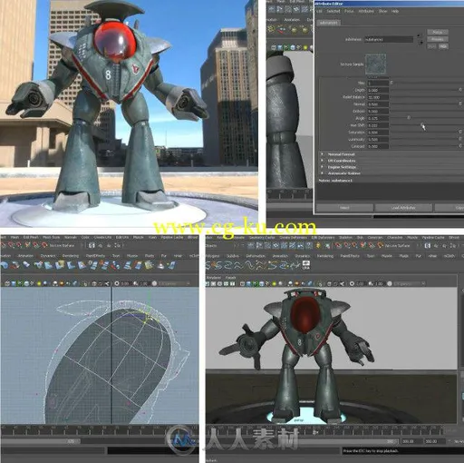This screenshot has width=464, height=463.
Task: Toggle X-ray mode in robot viewport toolbar
Action: [x=329, y=284]
